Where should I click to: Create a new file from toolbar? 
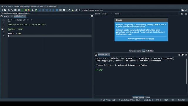tap(2, 10)
